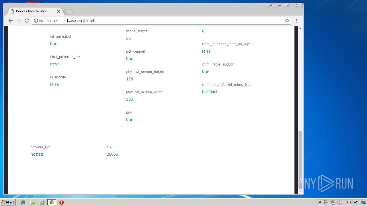Select the Device Characteristics tab
This screenshot has height=206, width=367.
tap(34, 11)
